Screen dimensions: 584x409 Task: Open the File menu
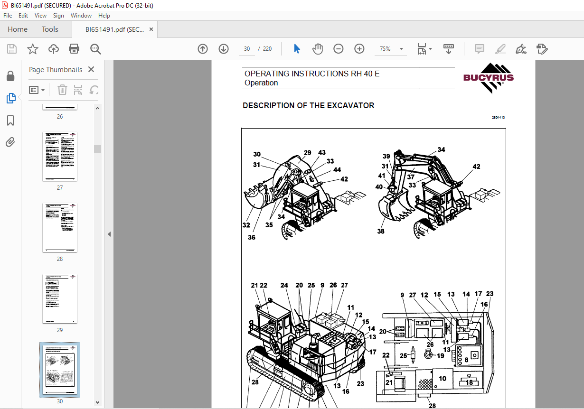tap(8, 16)
